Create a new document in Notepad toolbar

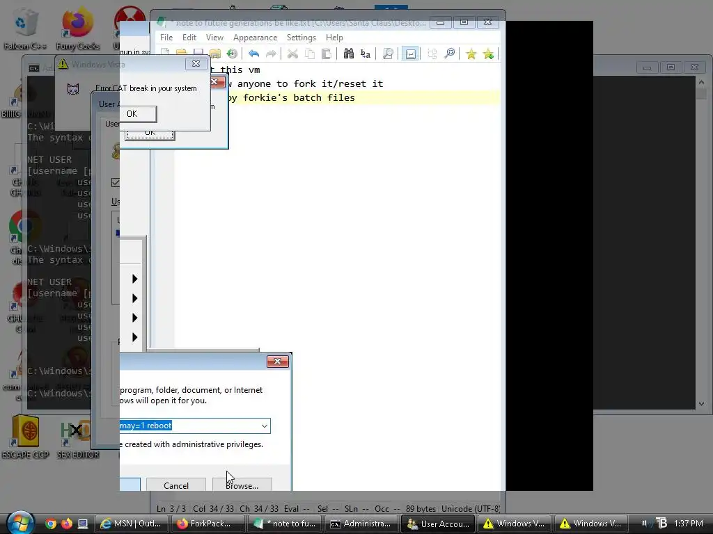166,54
